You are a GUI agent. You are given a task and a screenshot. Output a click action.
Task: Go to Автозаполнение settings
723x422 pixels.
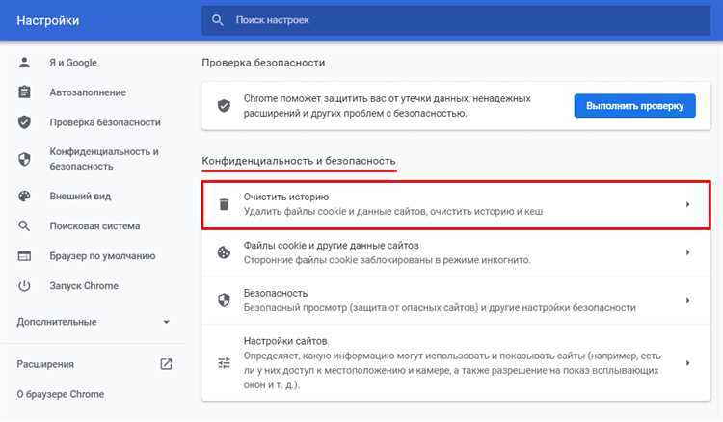(88, 92)
